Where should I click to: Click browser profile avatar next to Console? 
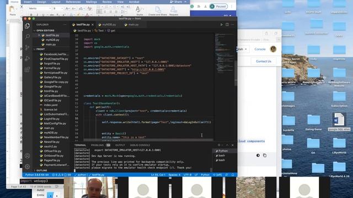(273, 49)
